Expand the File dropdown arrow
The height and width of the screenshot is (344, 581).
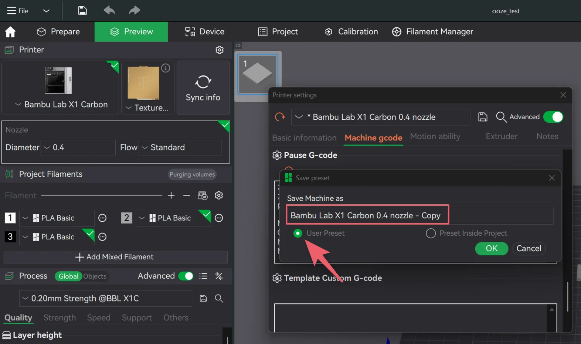46,11
